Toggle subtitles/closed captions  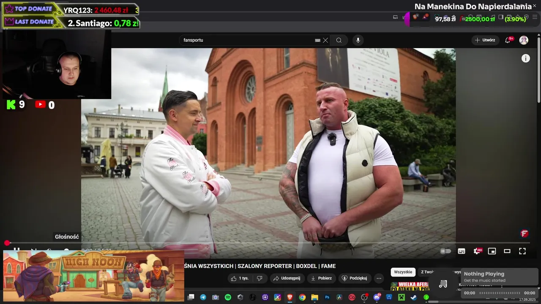462,251
